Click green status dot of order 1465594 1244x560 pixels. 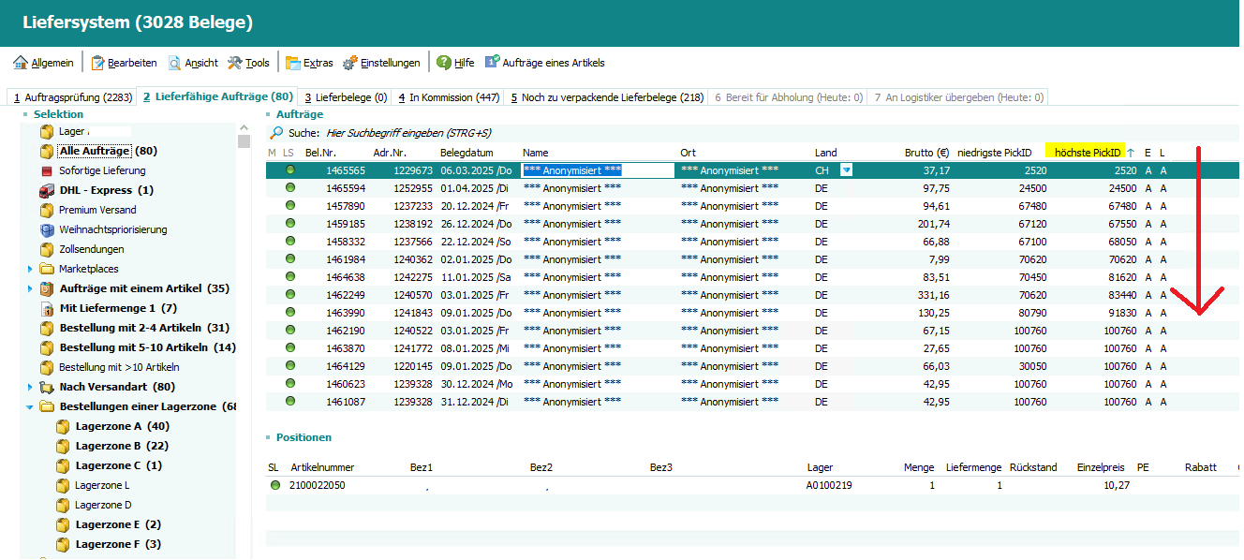tap(290, 188)
